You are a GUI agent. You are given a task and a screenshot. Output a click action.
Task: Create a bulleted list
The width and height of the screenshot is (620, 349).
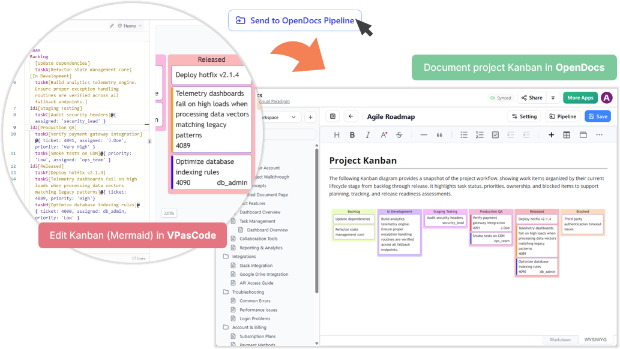coord(464,135)
